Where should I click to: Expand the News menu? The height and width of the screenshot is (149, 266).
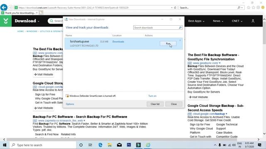tap(218, 21)
